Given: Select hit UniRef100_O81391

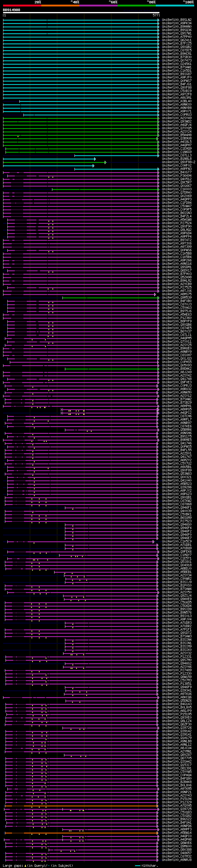Looking at the screenshot, I should pyautogui.click(x=177, y=768).
